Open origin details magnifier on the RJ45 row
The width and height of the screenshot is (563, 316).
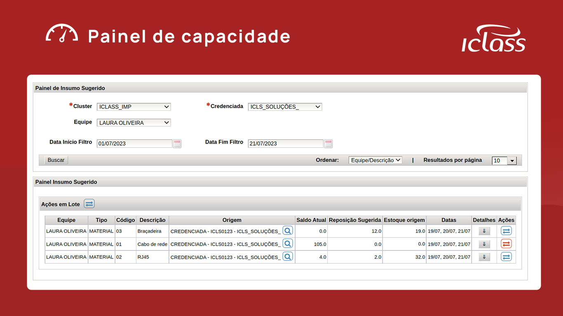click(x=288, y=256)
